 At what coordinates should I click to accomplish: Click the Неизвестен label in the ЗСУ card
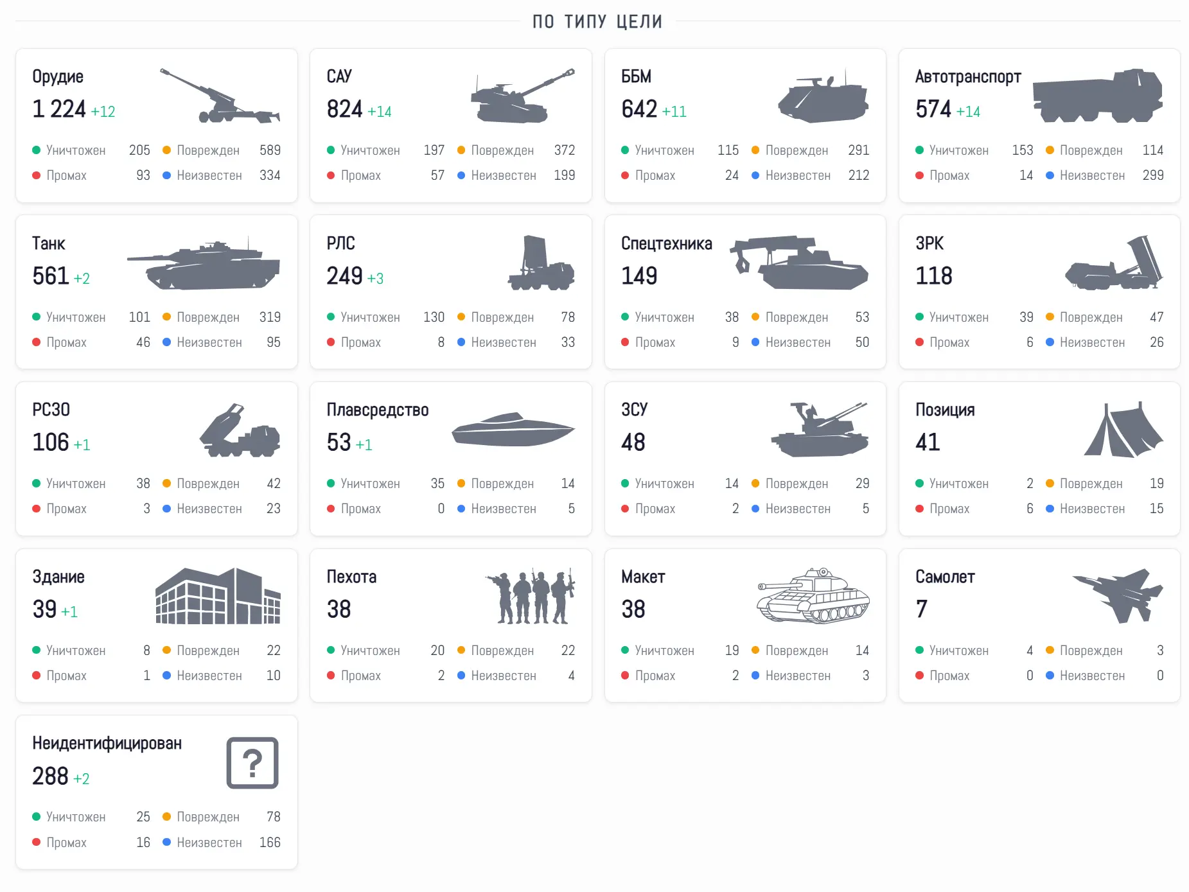[798, 509]
